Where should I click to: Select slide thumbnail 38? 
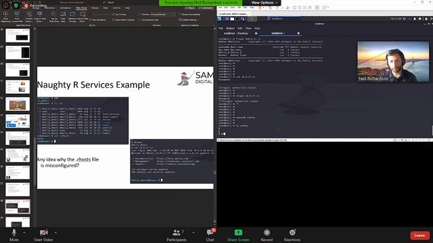(x=18, y=207)
